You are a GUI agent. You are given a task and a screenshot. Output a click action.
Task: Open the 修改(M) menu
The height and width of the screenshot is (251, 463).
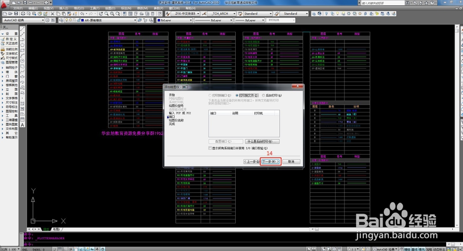click(x=142, y=8)
